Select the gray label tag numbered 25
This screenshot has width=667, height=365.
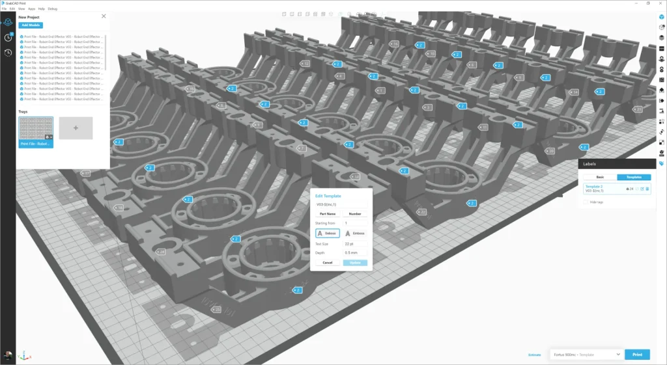[216, 310]
